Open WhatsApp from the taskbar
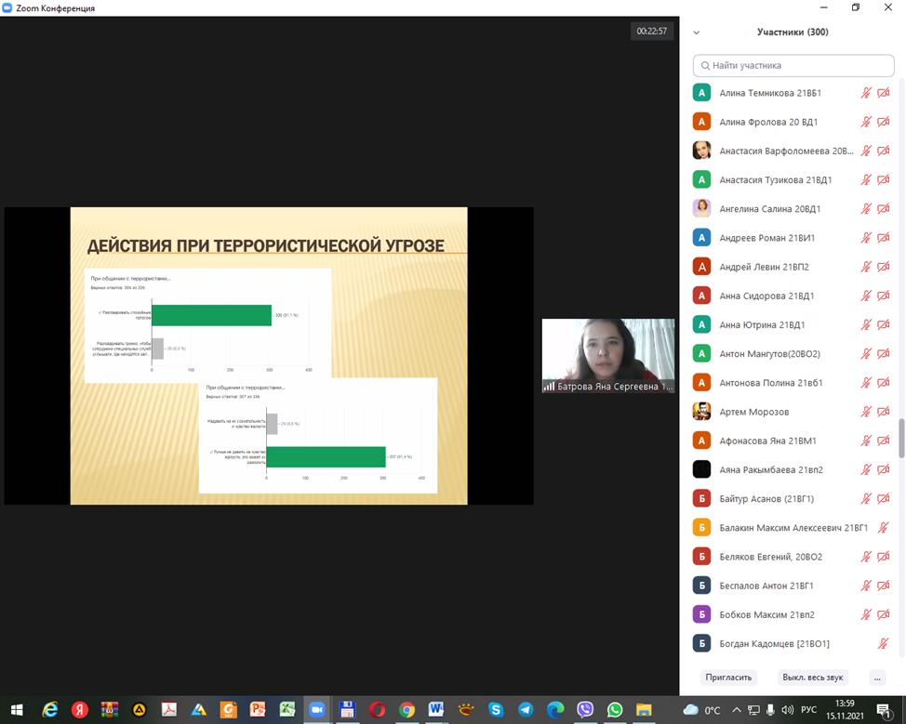Image resolution: width=906 pixels, height=724 pixels. click(x=615, y=709)
